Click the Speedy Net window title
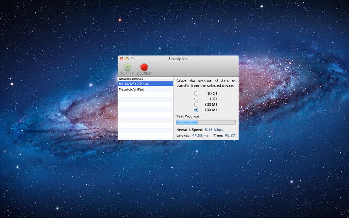The image size is (349, 218). point(178,58)
